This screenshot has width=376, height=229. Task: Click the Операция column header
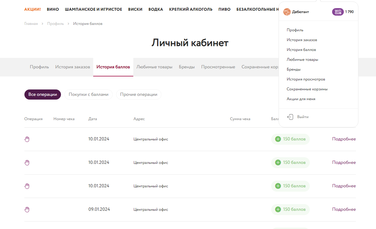(33, 119)
